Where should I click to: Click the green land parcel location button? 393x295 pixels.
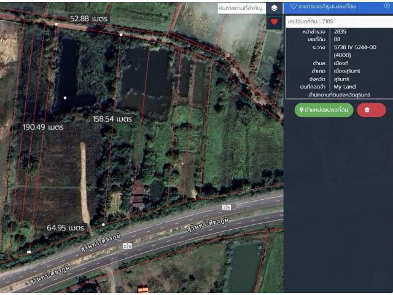(x=324, y=110)
